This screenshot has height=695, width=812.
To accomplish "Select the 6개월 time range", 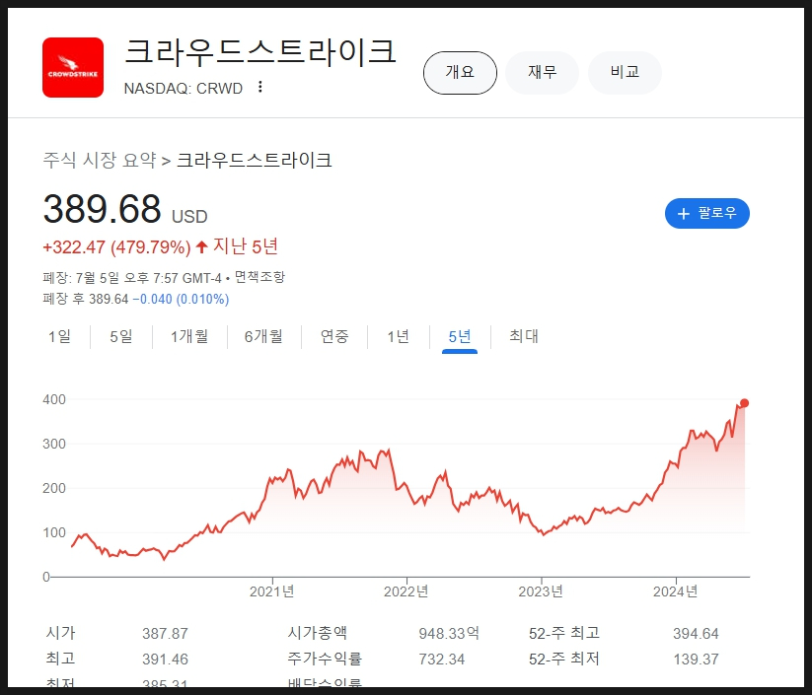I will [x=263, y=336].
